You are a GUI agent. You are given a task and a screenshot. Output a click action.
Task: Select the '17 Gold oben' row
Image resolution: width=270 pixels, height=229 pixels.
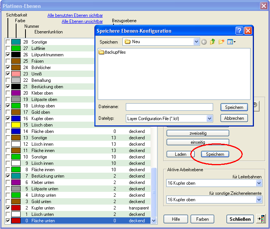pyautogui.click(x=50, y=112)
